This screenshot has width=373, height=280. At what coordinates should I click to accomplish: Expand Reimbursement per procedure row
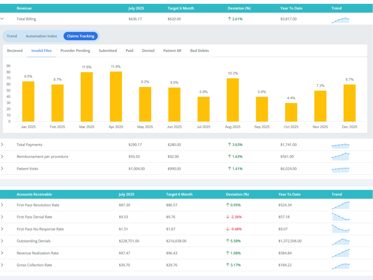2,156
